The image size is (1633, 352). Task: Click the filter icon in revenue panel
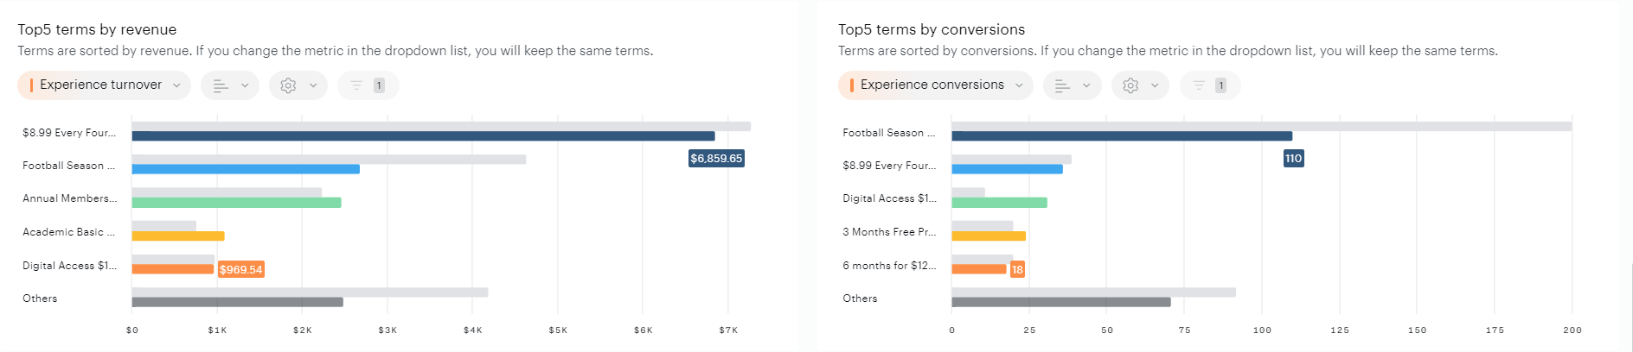(x=356, y=85)
